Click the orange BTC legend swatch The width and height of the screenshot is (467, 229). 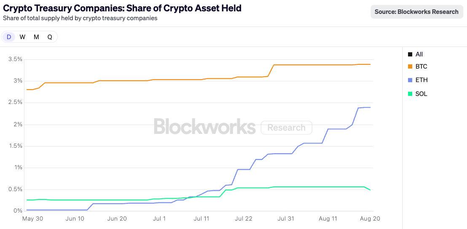(410, 67)
